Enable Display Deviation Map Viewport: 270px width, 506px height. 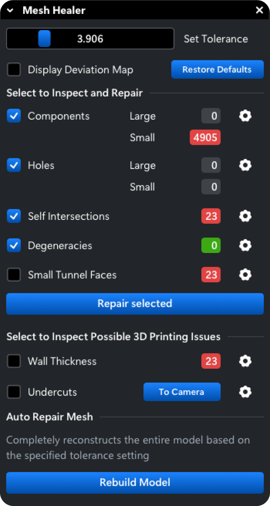14,70
